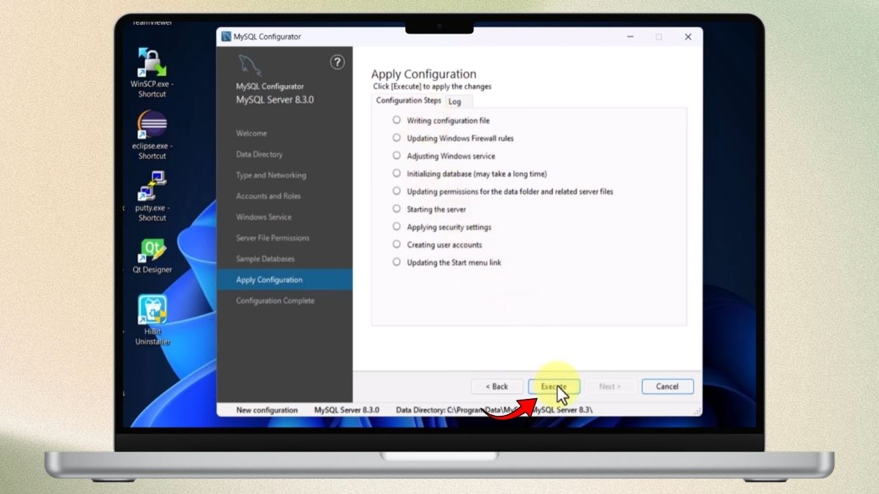The height and width of the screenshot is (494, 879).
Task: Open the HiBit Uninstaller desktop icon
Action: pos(152,320)
